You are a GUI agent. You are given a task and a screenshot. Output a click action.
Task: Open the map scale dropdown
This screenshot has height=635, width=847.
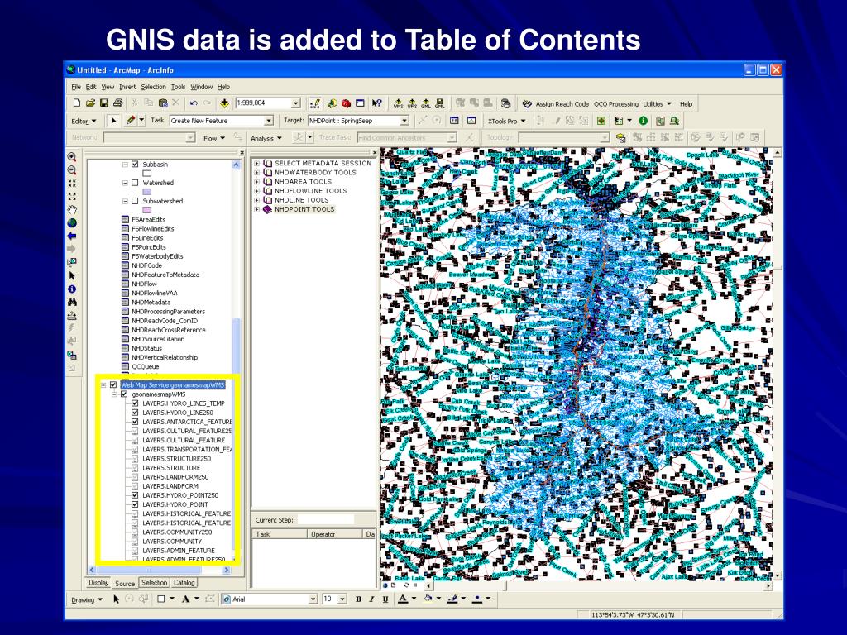click(296, 103)
